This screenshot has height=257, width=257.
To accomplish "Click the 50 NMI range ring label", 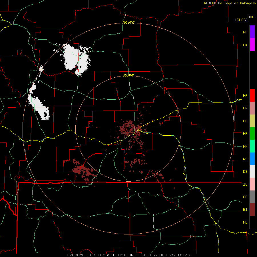I will 128,75.
